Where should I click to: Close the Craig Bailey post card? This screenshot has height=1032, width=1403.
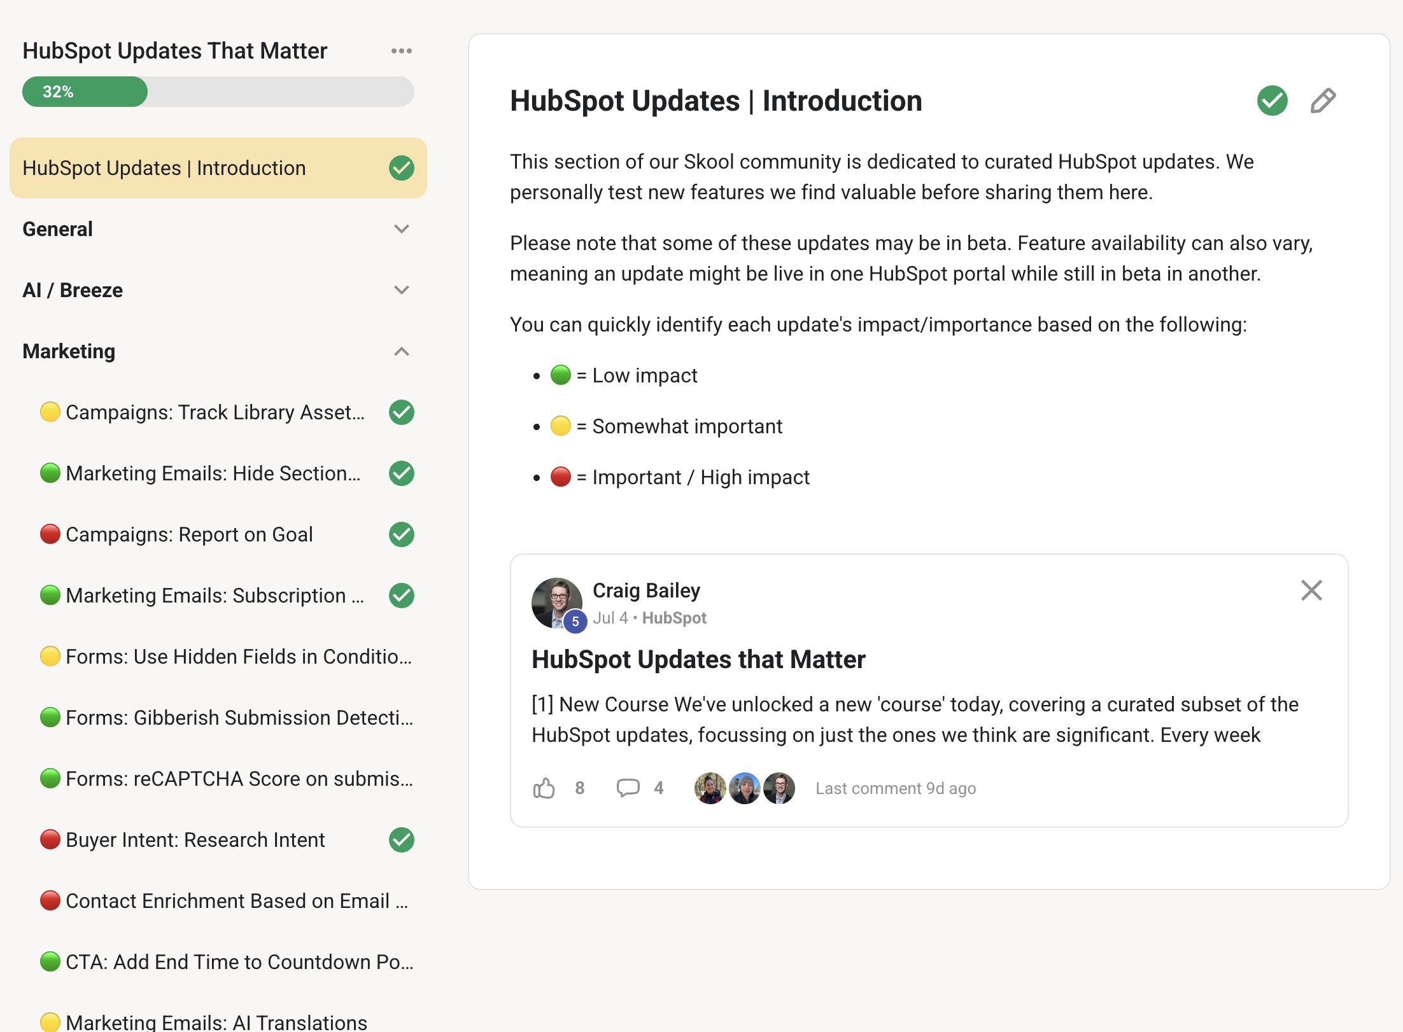(1311, 590)
